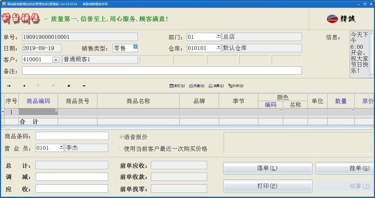Click row 1 sequence number cell
375x198 pixels.
coord(11,112)
